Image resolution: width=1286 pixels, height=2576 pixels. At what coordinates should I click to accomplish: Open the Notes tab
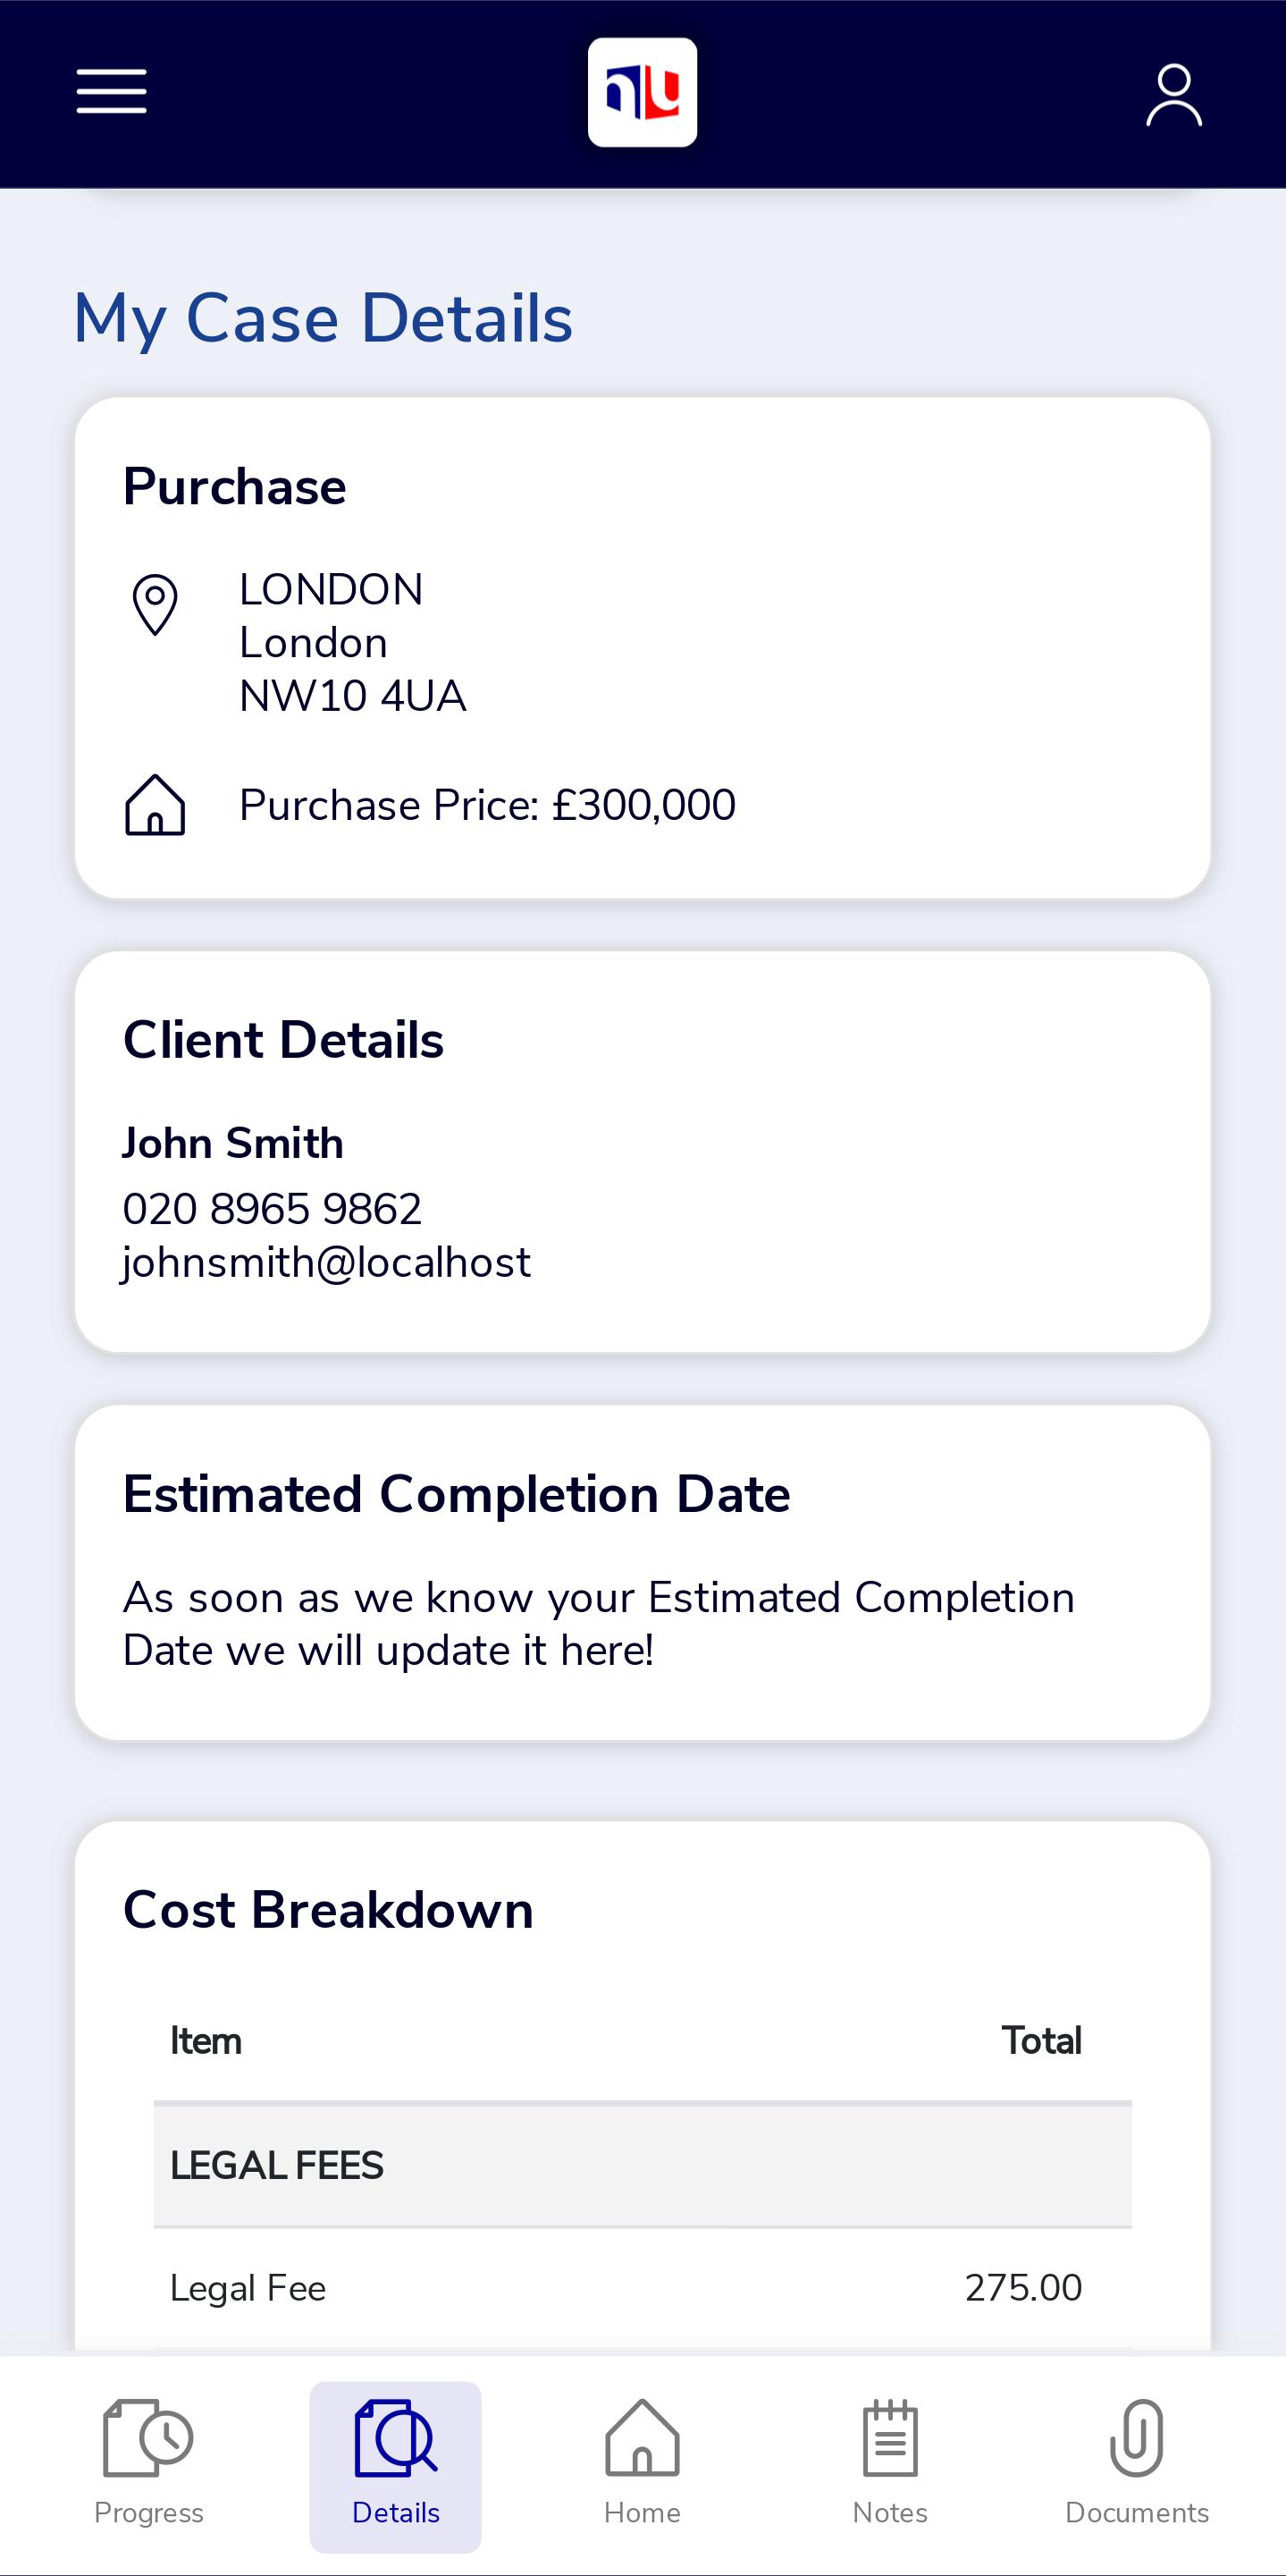click(889, 2466)
